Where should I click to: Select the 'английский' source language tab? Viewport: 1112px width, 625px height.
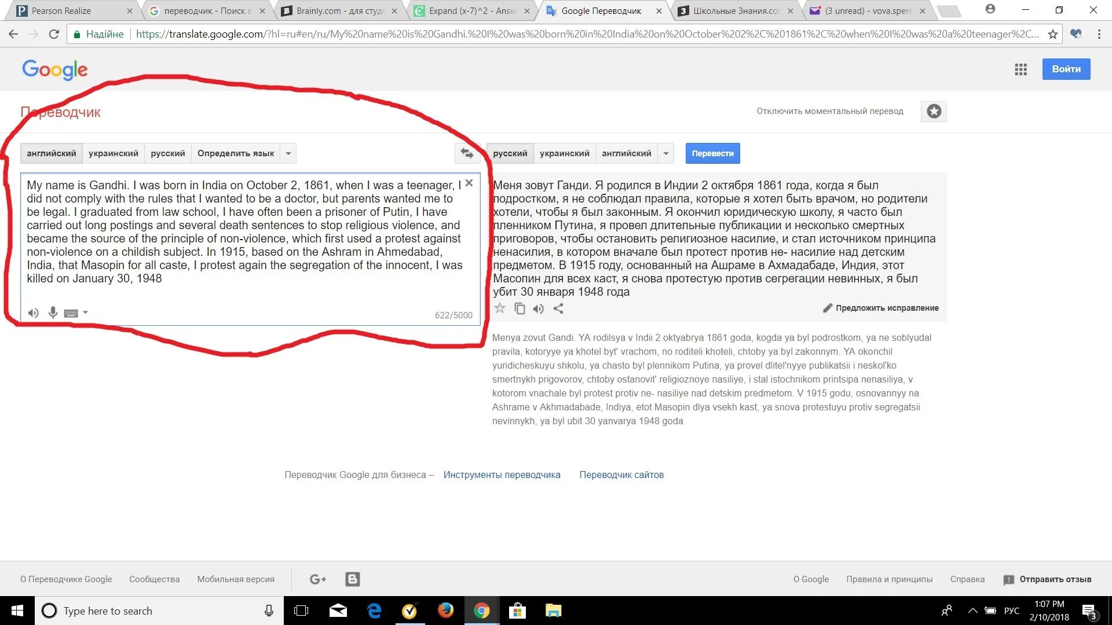(x=51, y=153)
